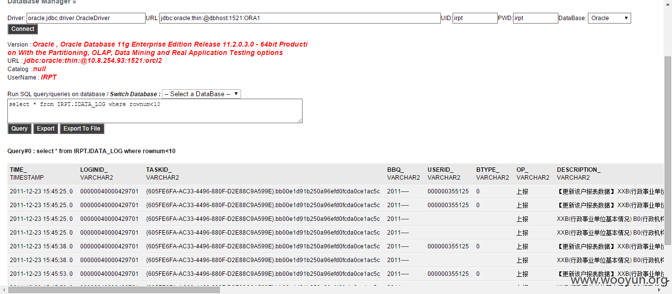Click the Query#0 statement label

click(x=92, y=151)
